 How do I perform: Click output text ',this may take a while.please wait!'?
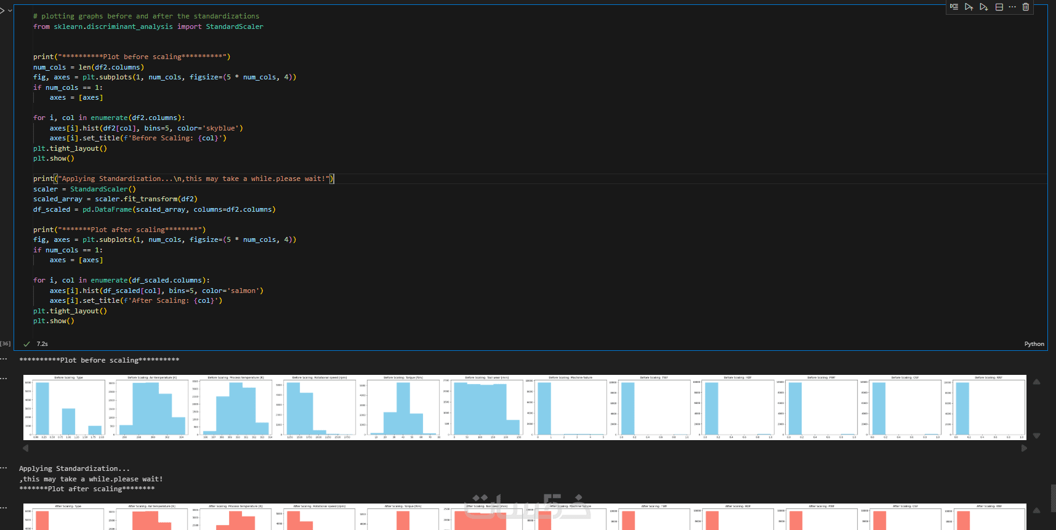(x=91, y=479)
